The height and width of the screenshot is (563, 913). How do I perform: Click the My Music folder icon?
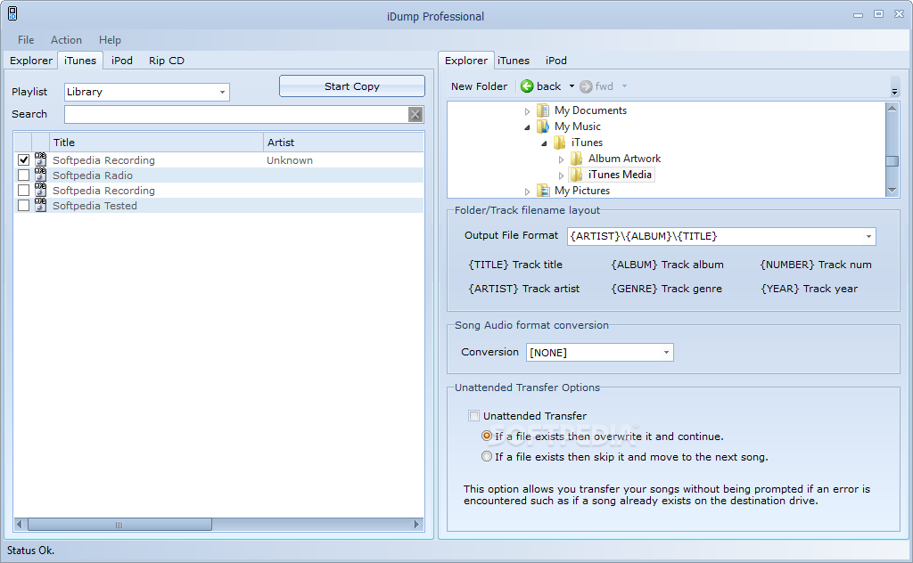(x=543, y=126)
